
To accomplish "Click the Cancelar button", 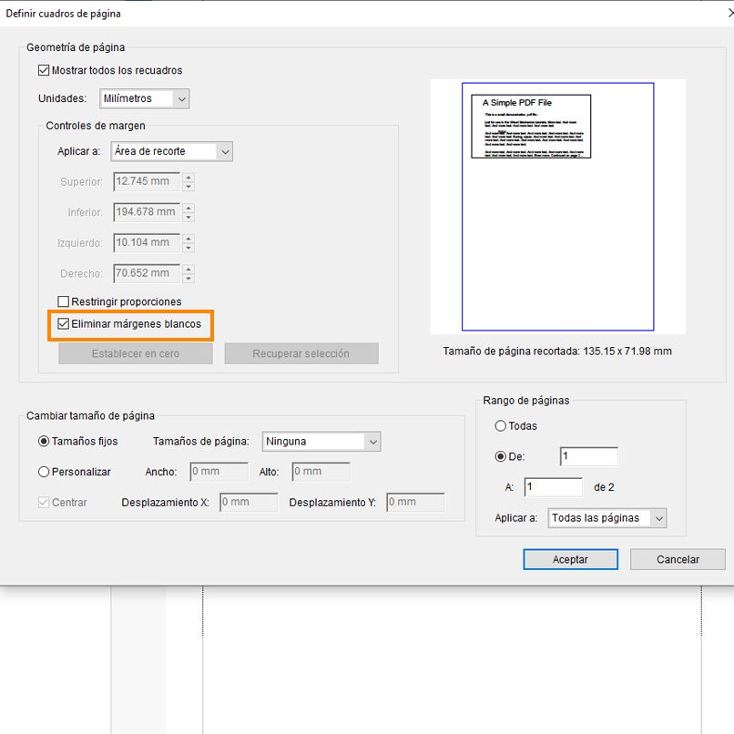I will click(678, 559).
